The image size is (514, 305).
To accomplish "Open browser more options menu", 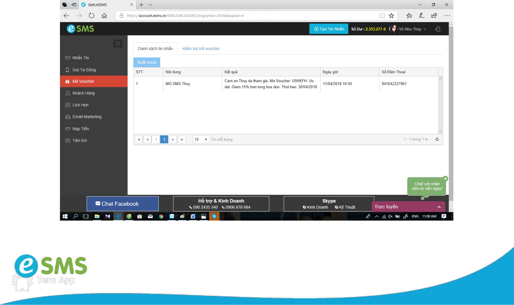I will point(447,16).
